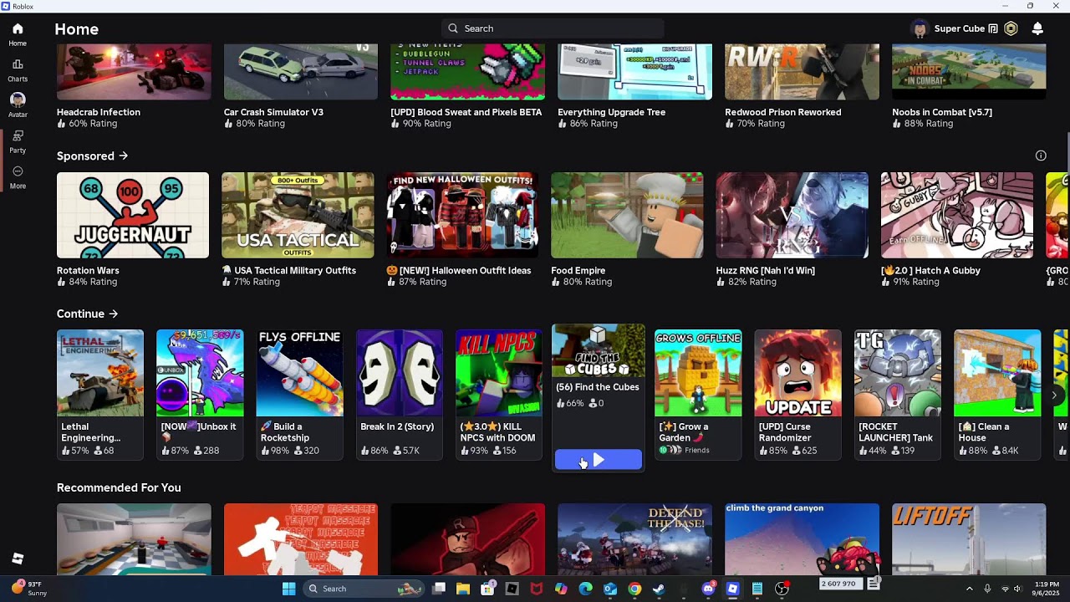Click the Car Crash Simulator V3 title
This screenshot has width=1070, height=602.
tap(273, 112)
